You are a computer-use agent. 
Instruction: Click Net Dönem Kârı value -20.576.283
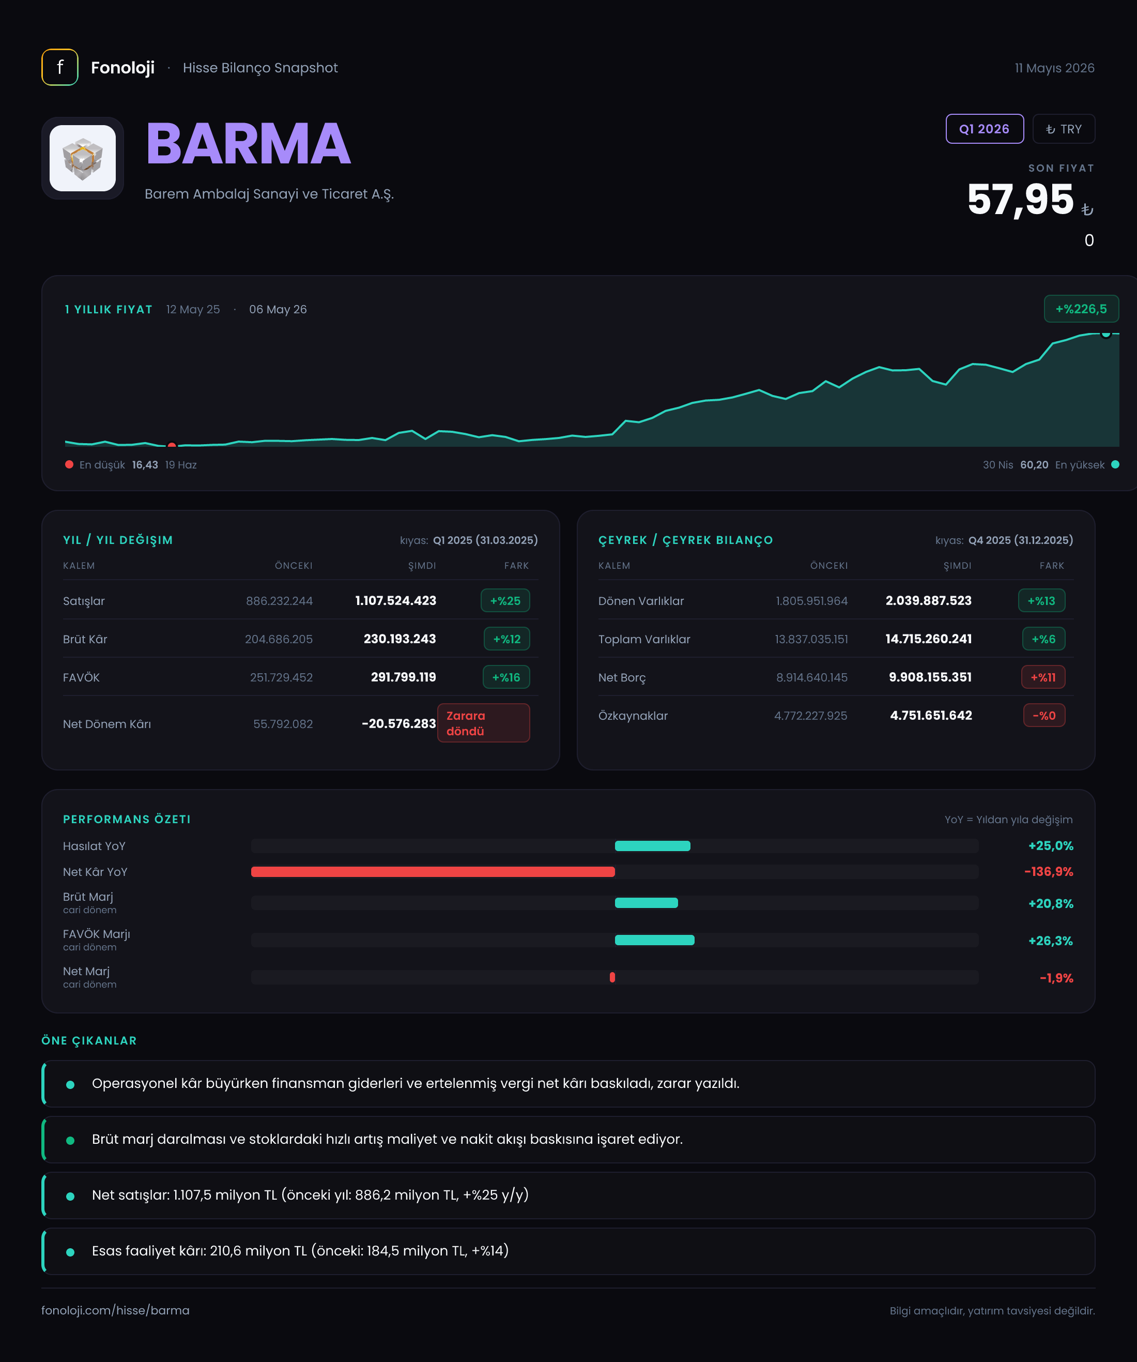click(x=398, y=724)
